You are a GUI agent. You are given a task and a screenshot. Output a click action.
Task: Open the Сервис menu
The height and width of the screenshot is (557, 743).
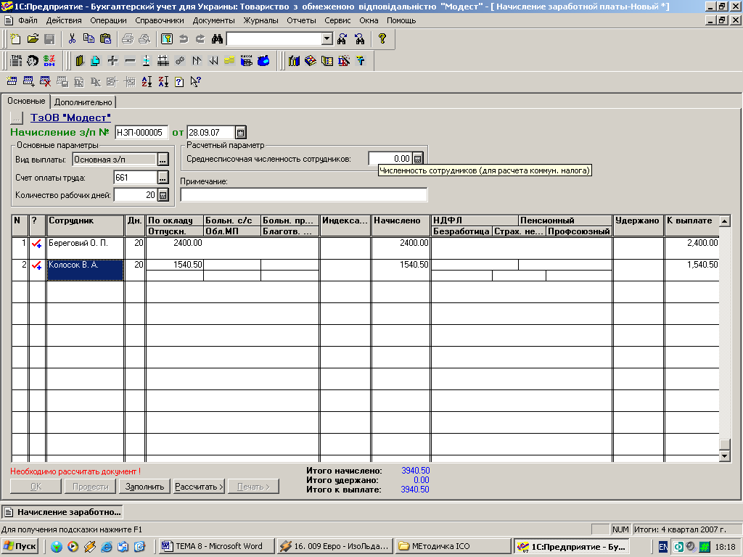[x=337, y=20]
